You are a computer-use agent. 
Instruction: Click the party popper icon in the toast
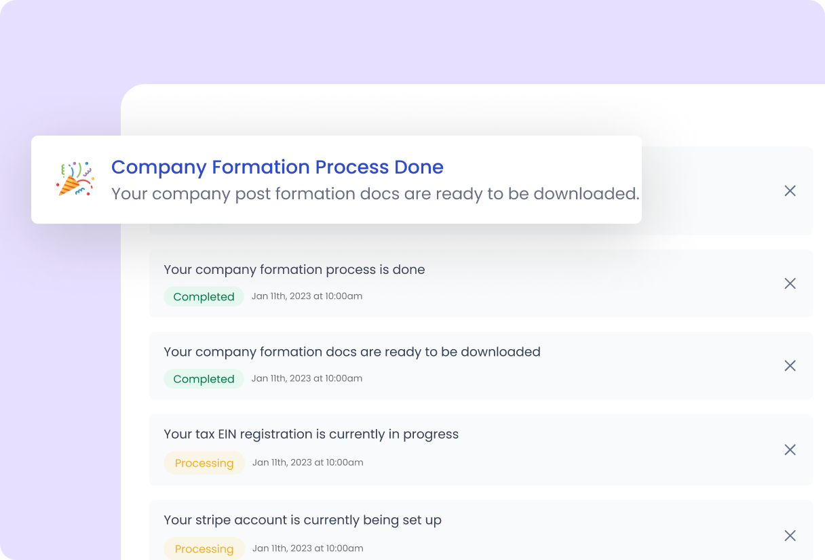[x=75, y=180]
